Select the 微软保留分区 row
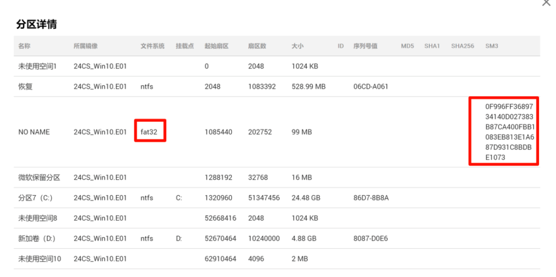 pyautogui.click(x=39, y=178)
